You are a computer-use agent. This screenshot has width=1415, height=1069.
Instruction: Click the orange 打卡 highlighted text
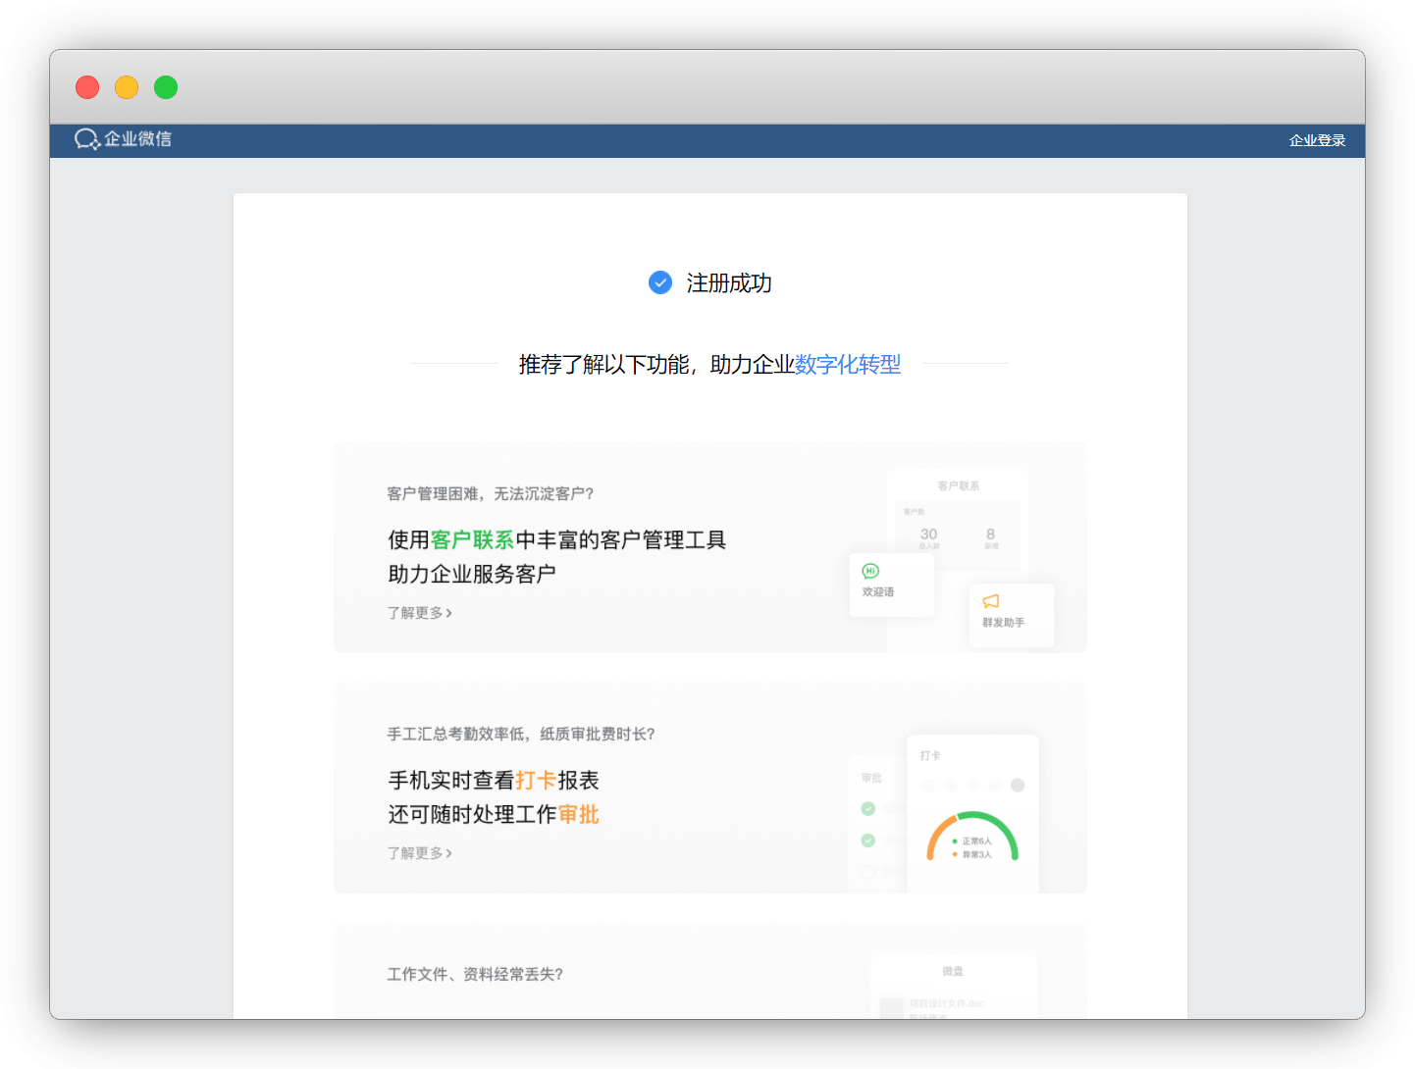[536, 781]
